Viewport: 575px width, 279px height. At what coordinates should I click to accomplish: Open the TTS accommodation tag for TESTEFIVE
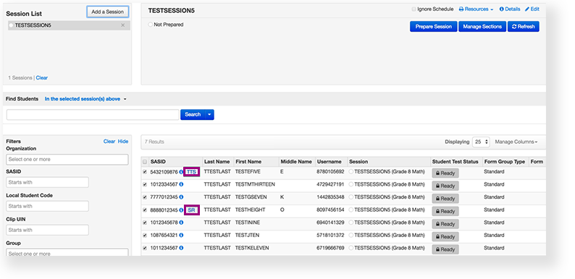(191, 172)
